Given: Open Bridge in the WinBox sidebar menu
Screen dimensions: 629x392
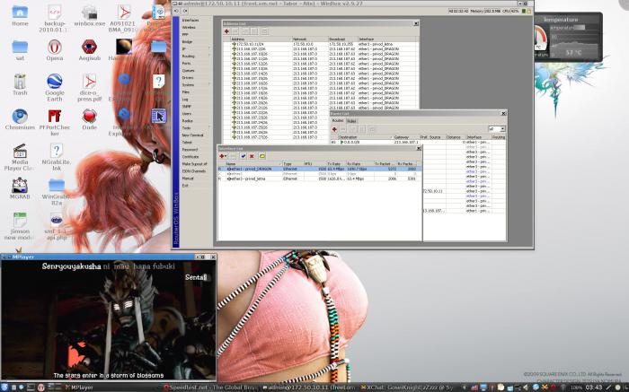Looking at the screenshot, I should (187, 41).
